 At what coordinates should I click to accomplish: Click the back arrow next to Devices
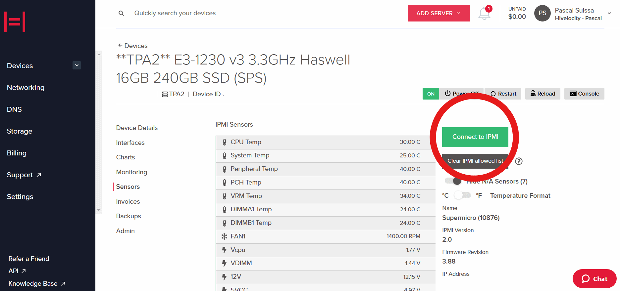pyautogui.click(x=120, y=45)
